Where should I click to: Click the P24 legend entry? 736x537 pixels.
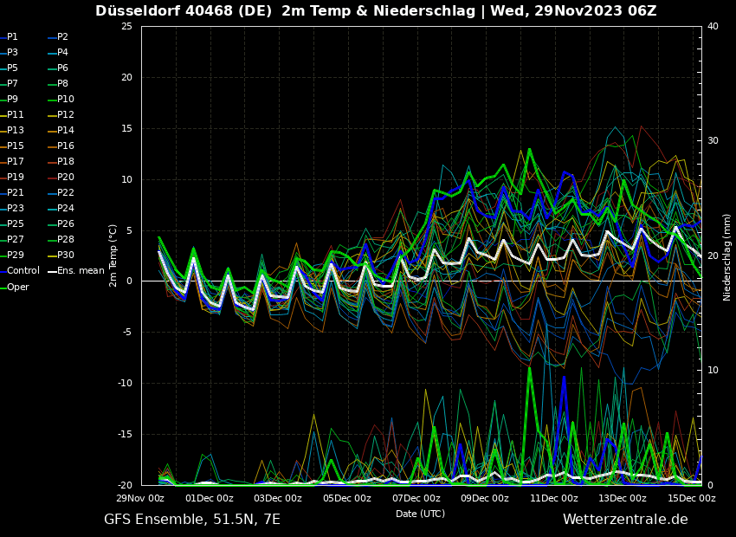coord(65,209)
